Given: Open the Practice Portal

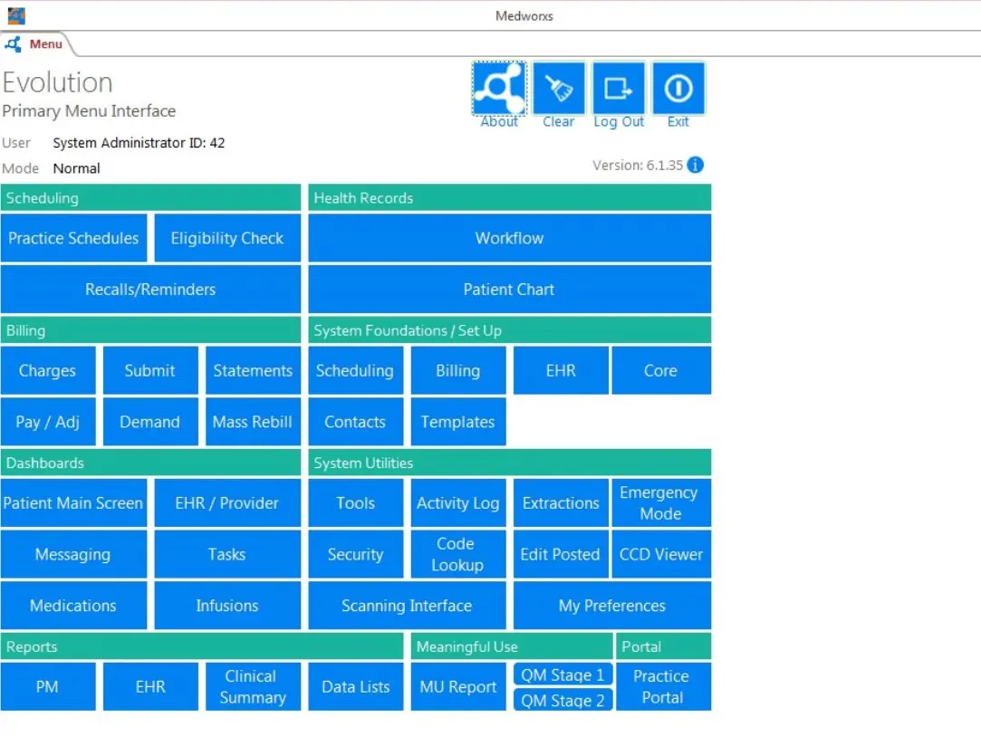Looking at the screenshot, I should click(662, 687).
